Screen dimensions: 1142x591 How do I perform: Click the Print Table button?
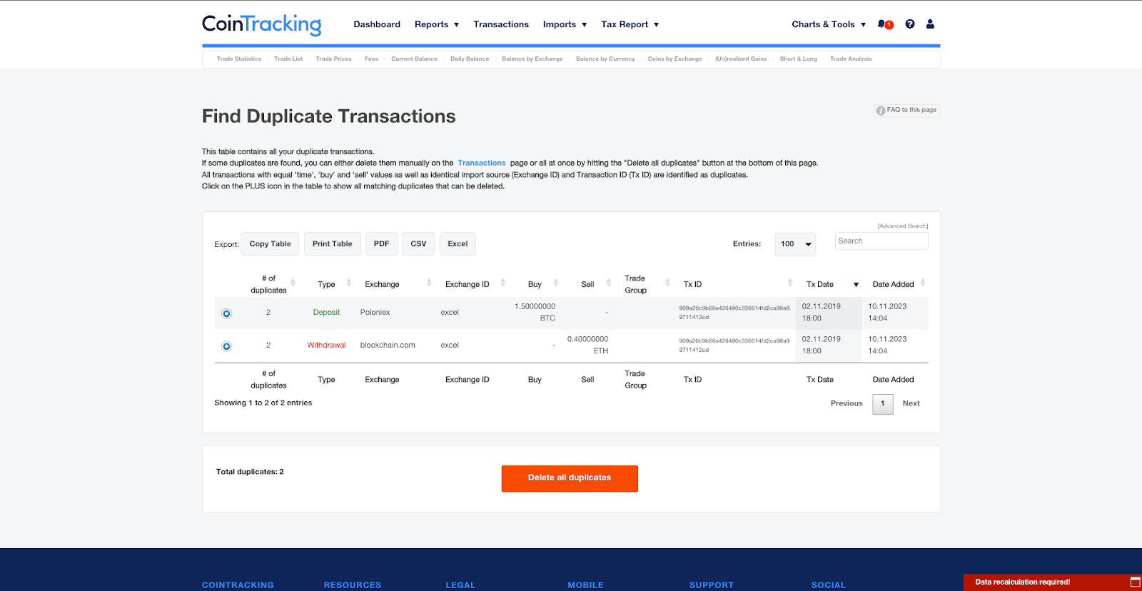click(332, 244)
